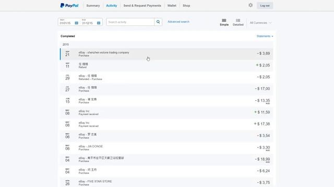
Task: Open the -$6,24 purchase transaction
Action: click(x=166, y=171)
